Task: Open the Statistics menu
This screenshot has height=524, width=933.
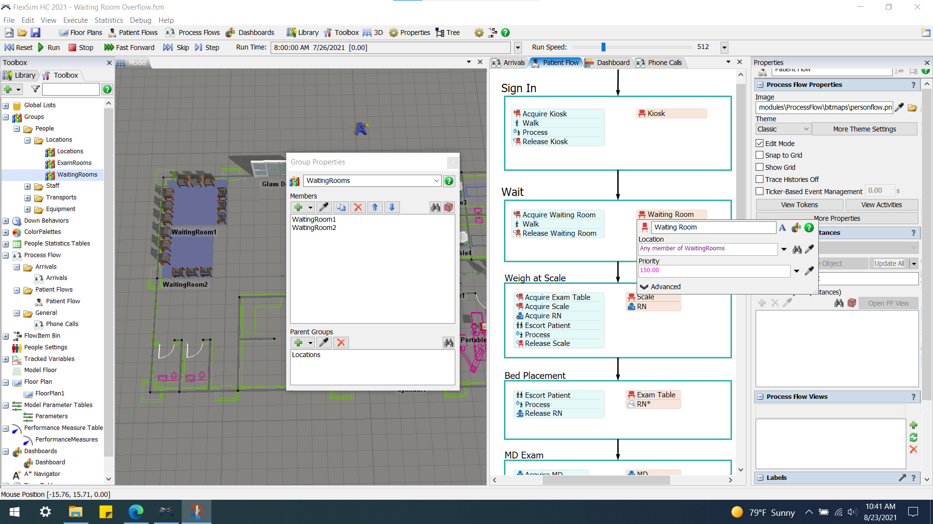Action: 108,20
